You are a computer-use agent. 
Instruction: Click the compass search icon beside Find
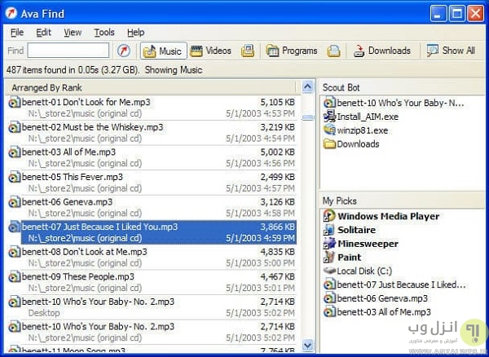(125, 51)
